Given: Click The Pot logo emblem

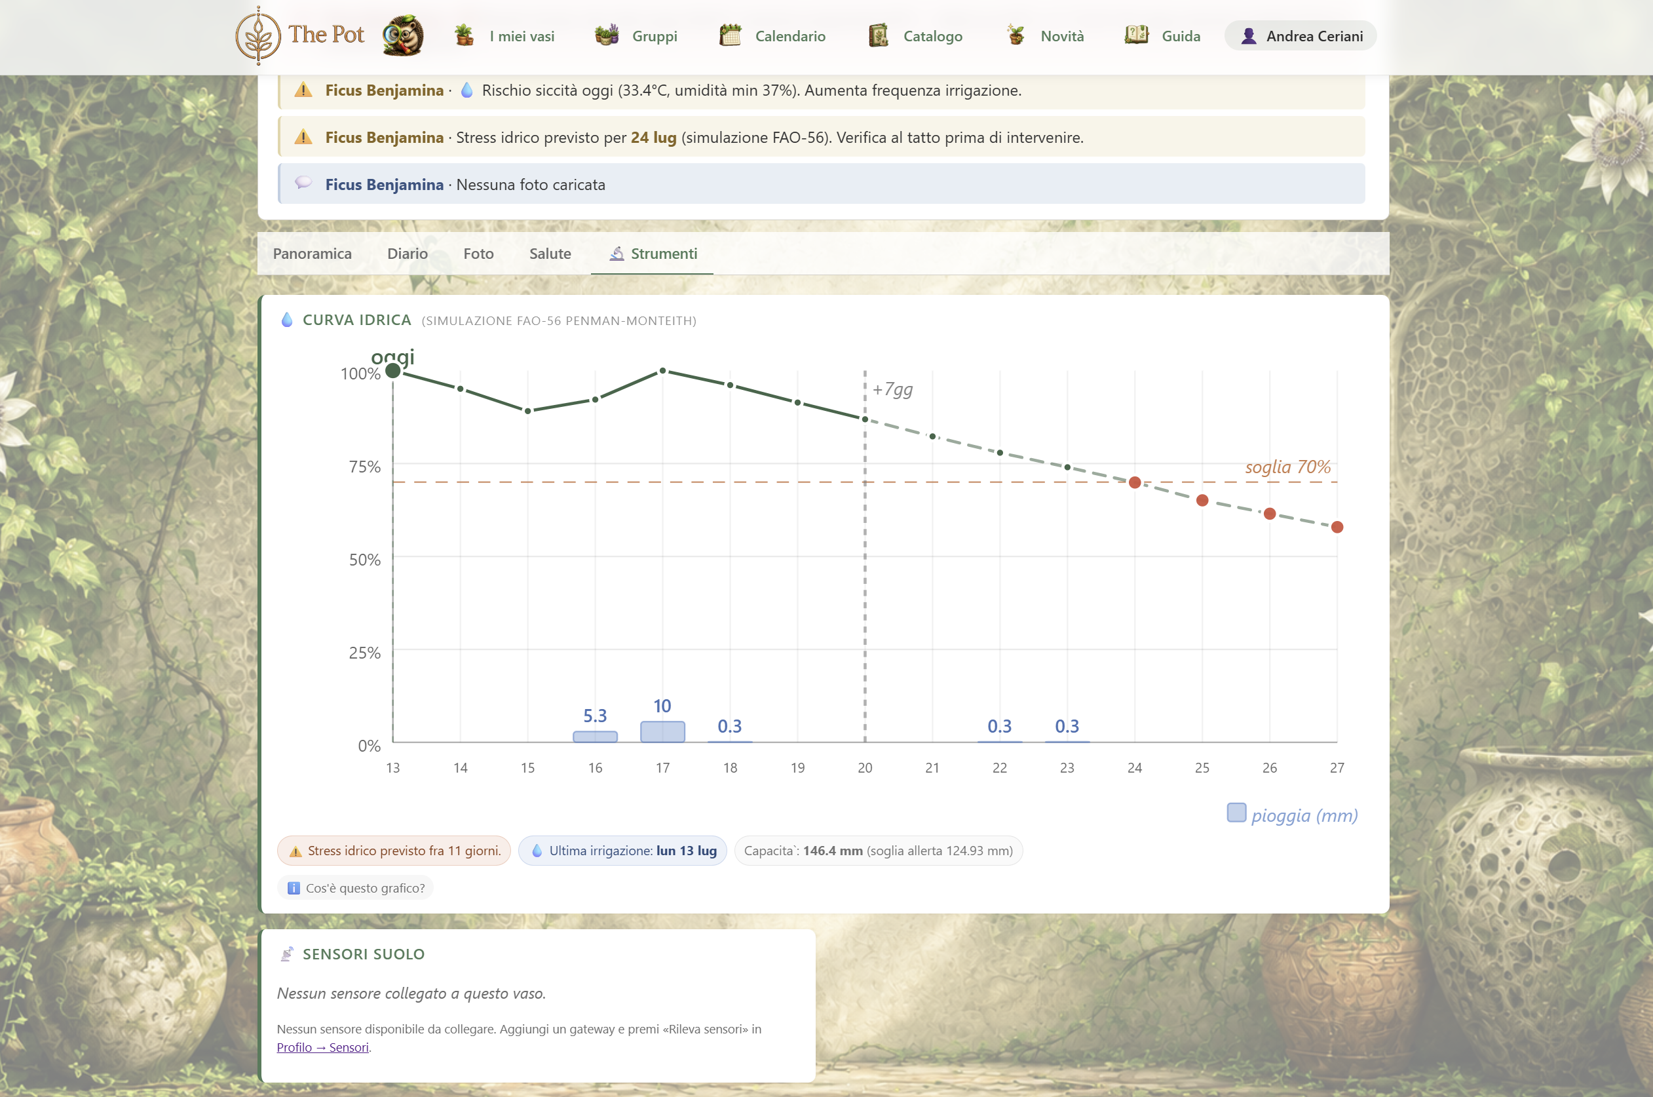Looking at the screenshot, I should click(x=258, y=35).
